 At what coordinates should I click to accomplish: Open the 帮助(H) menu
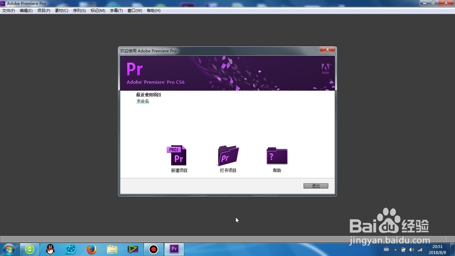(153, 10)
